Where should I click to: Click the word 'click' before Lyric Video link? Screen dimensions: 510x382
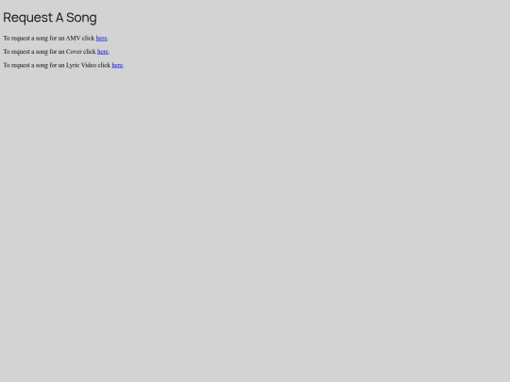click(104, 65)
